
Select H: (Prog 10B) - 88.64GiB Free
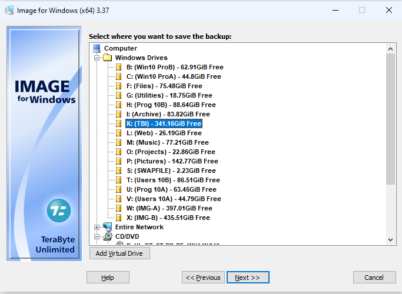coord(171,105)
